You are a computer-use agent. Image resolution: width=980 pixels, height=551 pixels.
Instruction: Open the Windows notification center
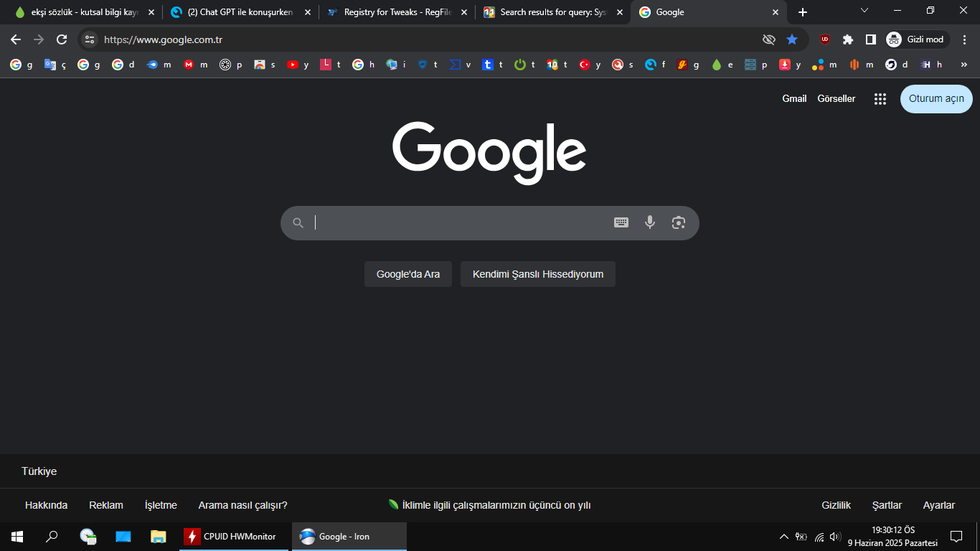[956, 536]
